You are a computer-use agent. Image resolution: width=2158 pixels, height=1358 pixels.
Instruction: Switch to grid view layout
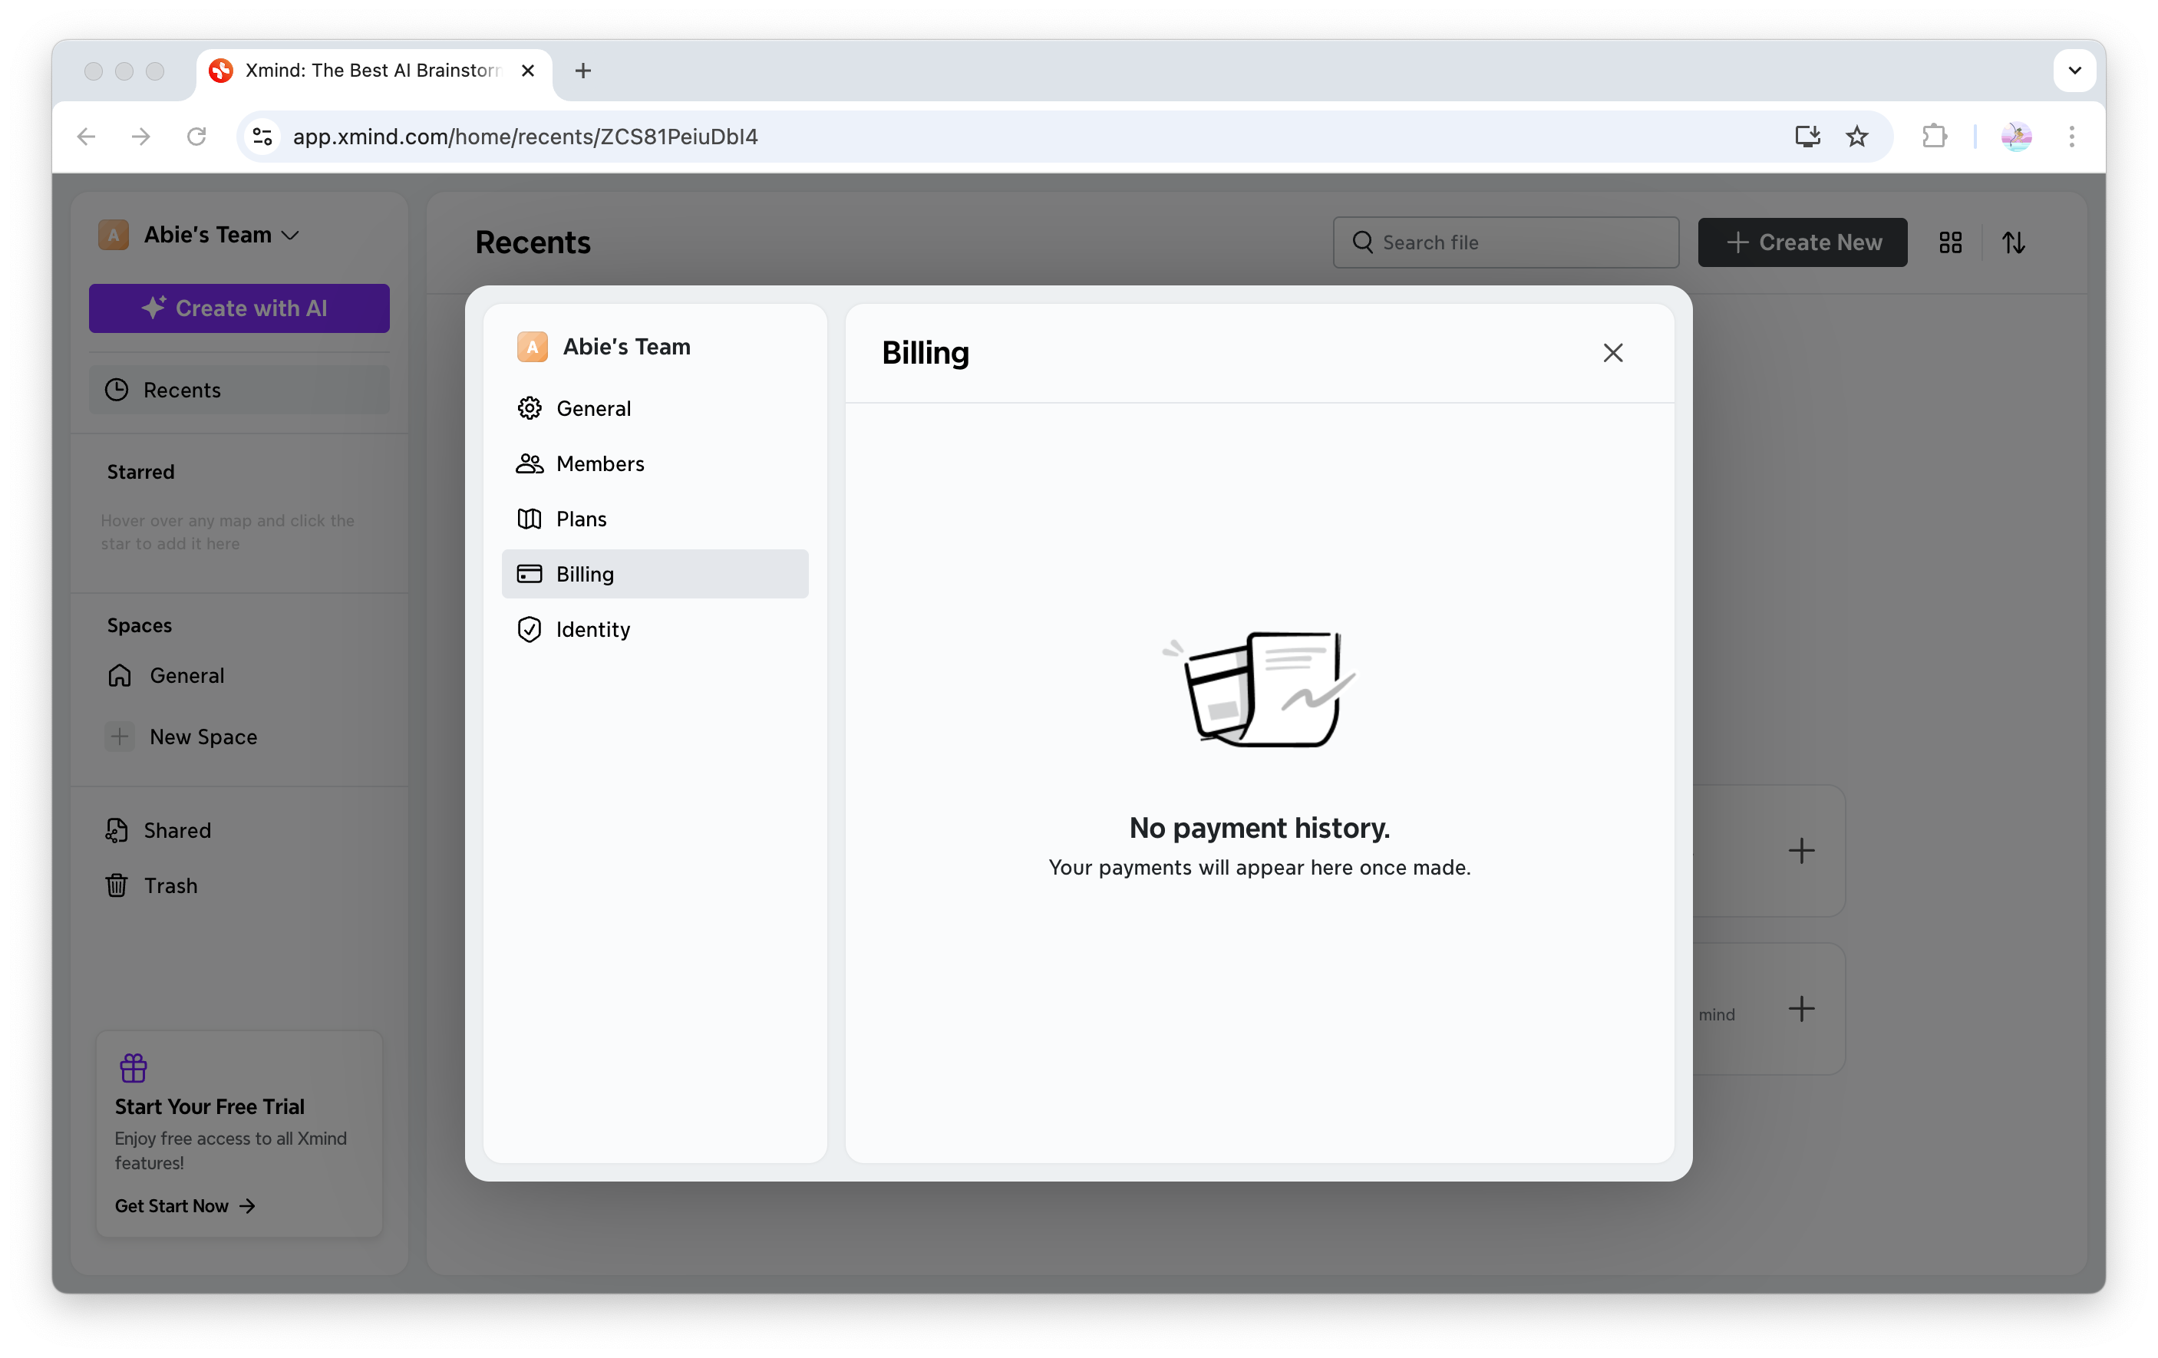point(1950,242)
